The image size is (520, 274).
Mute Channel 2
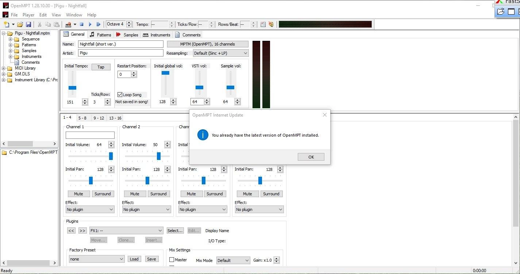135,194
